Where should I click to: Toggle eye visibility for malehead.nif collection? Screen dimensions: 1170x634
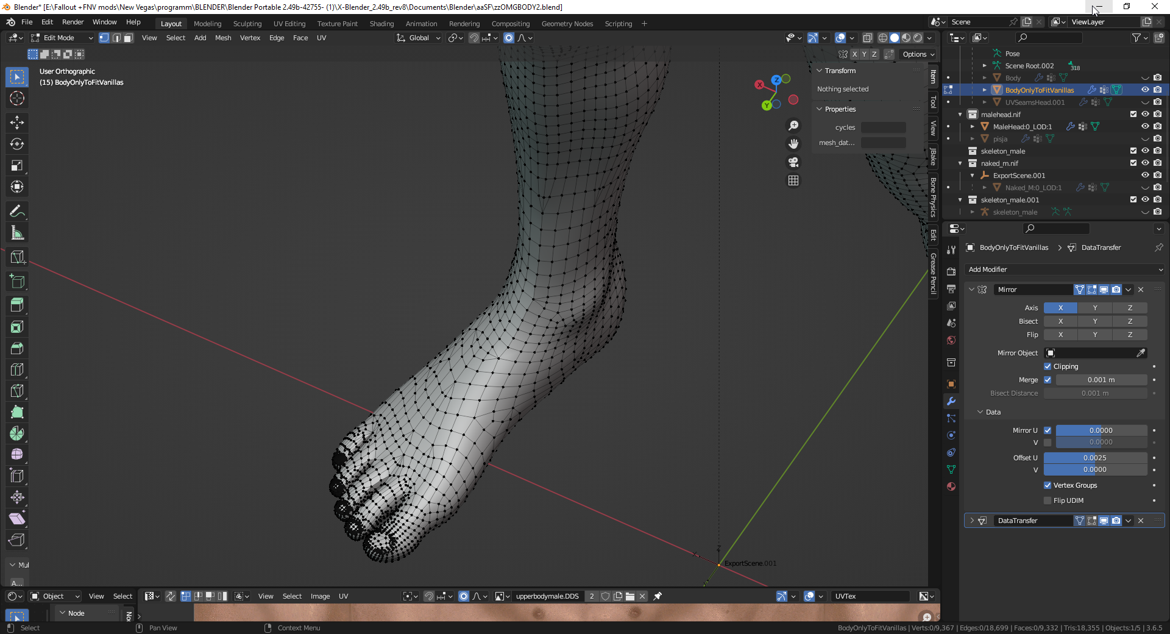1145,114
